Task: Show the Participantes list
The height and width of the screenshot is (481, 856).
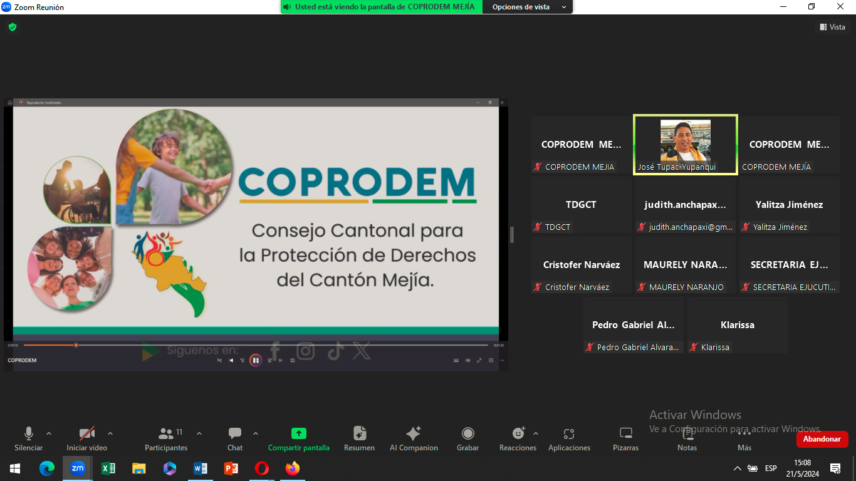Action: 166,438
